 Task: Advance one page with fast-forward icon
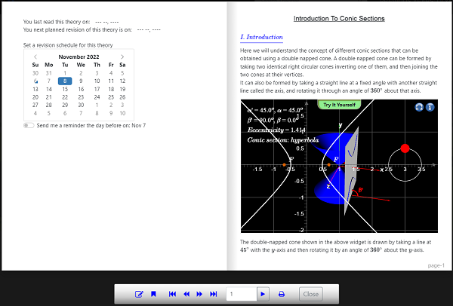(x=200, y=294)
